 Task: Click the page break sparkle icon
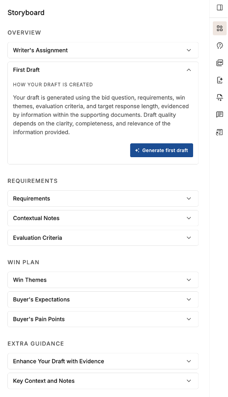(220, 97)
